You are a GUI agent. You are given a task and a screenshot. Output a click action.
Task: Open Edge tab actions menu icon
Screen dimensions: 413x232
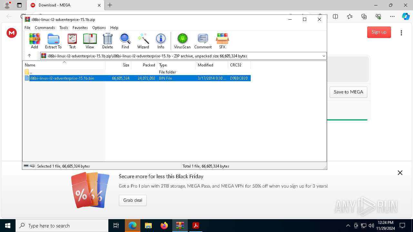click(19, 5)
